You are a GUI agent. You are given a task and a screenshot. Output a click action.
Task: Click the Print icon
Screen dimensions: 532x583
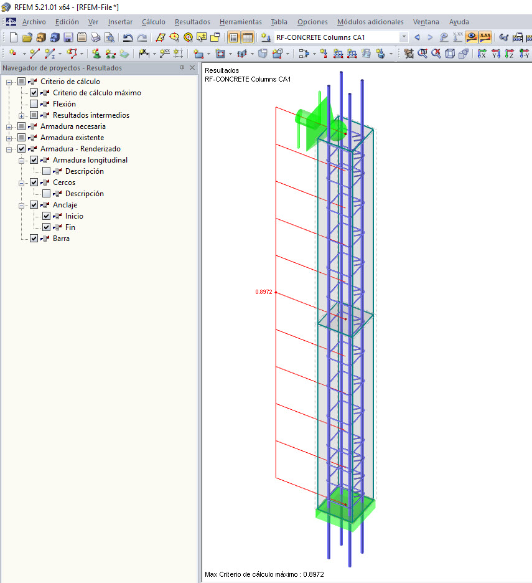click(95, 37)
